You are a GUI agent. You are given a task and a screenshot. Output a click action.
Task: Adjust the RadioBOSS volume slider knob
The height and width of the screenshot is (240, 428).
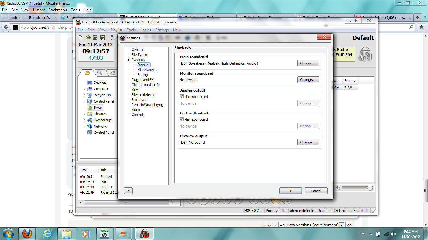coord(370,187)
